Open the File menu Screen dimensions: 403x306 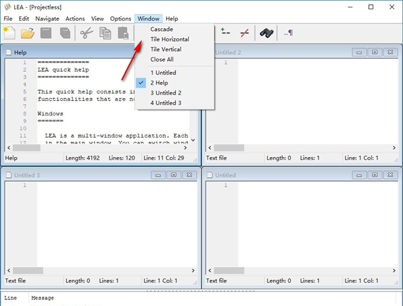(8, 19)
